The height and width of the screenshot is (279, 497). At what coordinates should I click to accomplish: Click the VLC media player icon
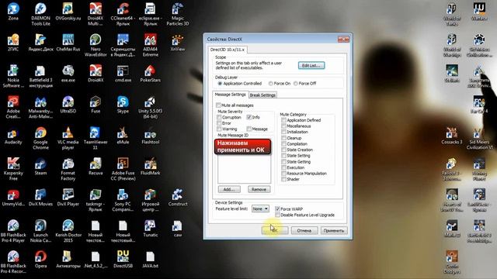click(x=68, y=138)
